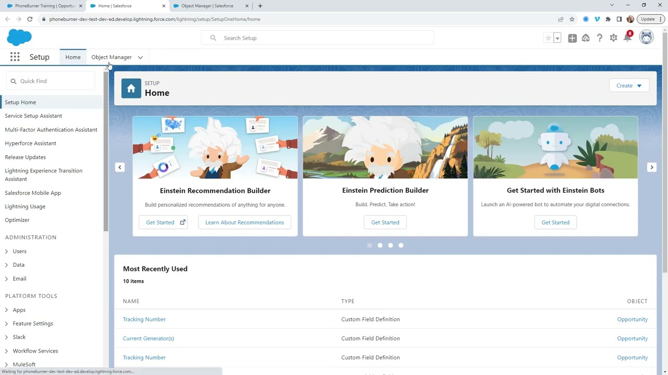Screen dimensions: 668x375
Task: Click the sidebar vertical scrollbar
Action: point(106,151)
